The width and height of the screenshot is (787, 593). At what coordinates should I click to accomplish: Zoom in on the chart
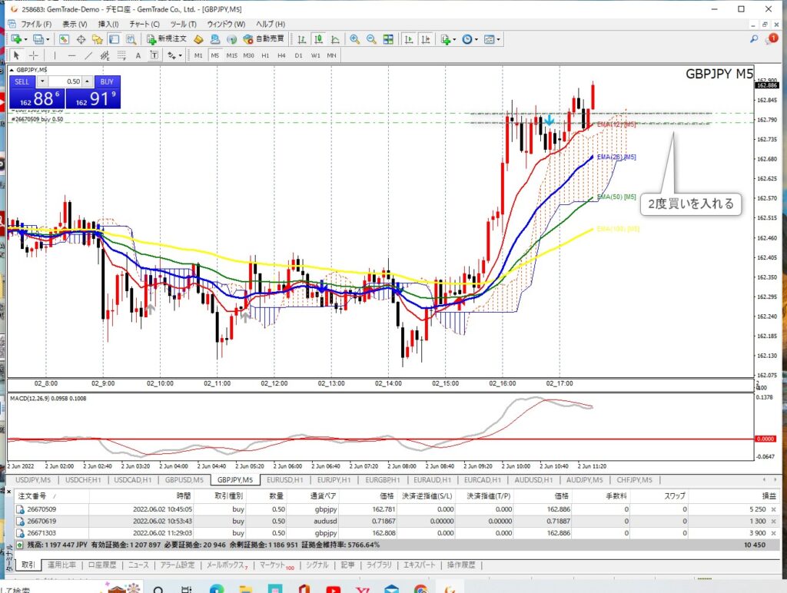click(x=354, y=39)
